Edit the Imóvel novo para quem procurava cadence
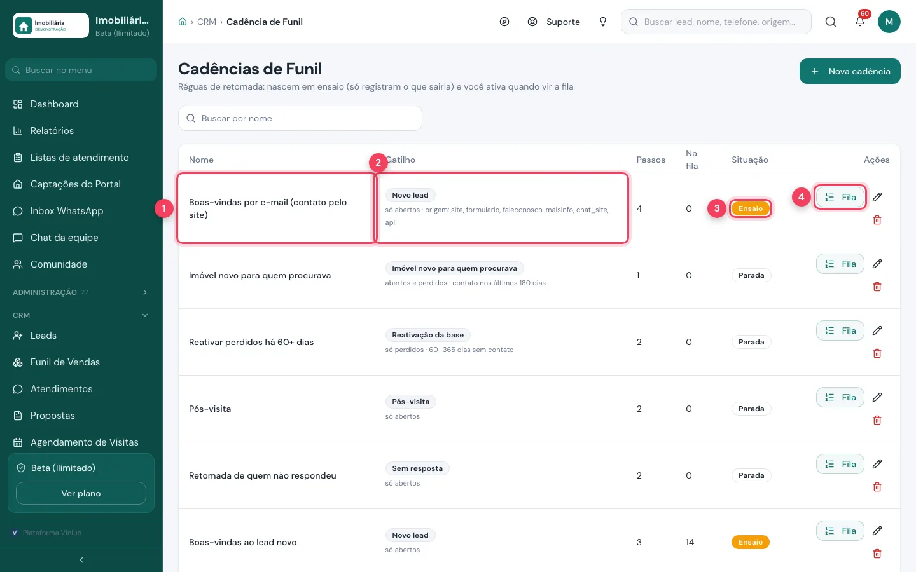This screenshot has height=572, width=916. click(x=877, y=264)
